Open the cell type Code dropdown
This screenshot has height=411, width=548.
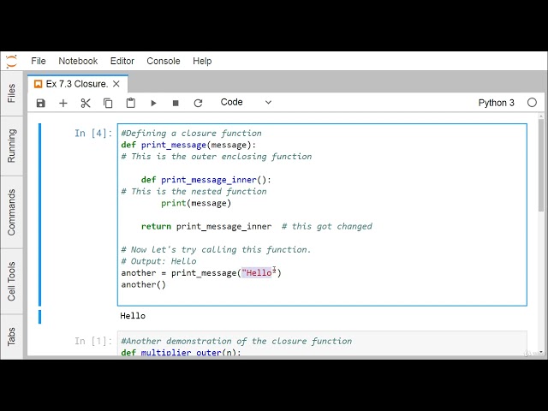point(246,102)
